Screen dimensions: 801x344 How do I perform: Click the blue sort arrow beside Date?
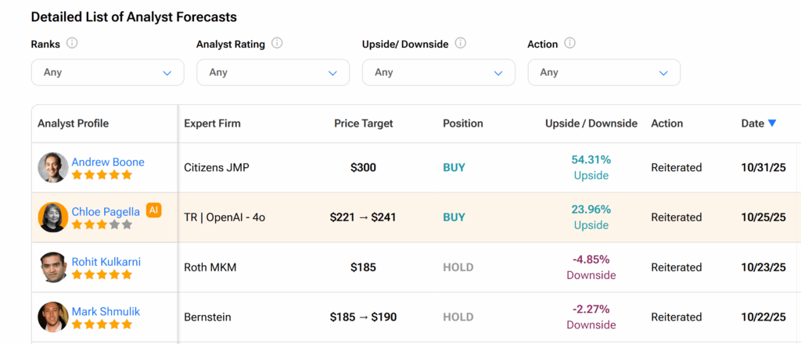tap(772, 124)
